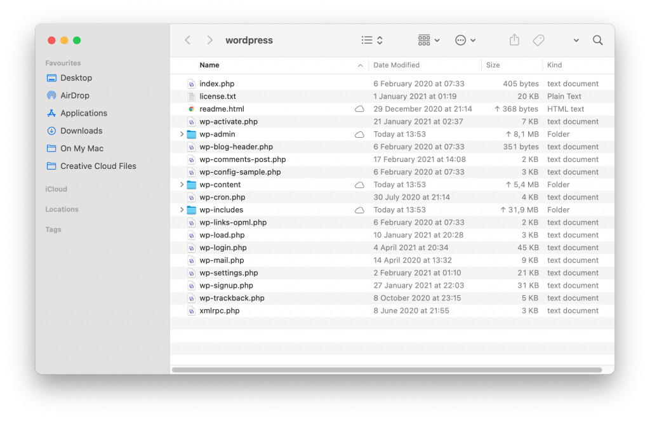Image resolution: width=650 pixels, height=421 pixels.
Task: Click the HTML text kind of readme.html
Action: 566,109
